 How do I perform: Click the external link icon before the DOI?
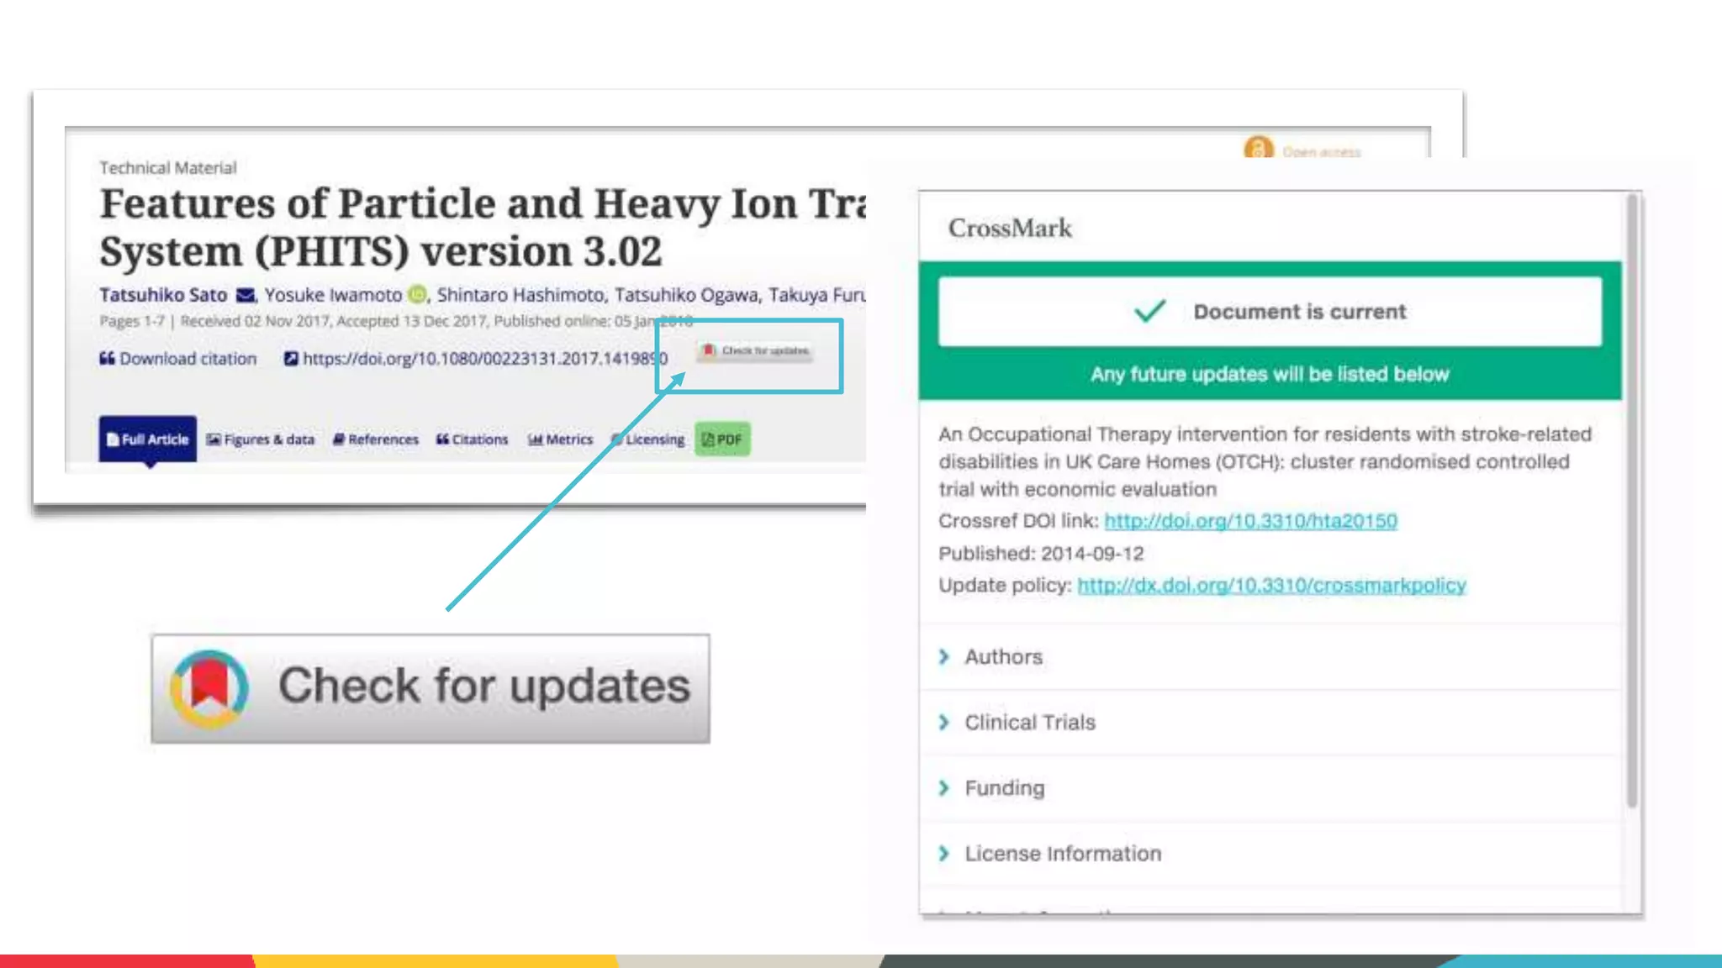point(291,359)
